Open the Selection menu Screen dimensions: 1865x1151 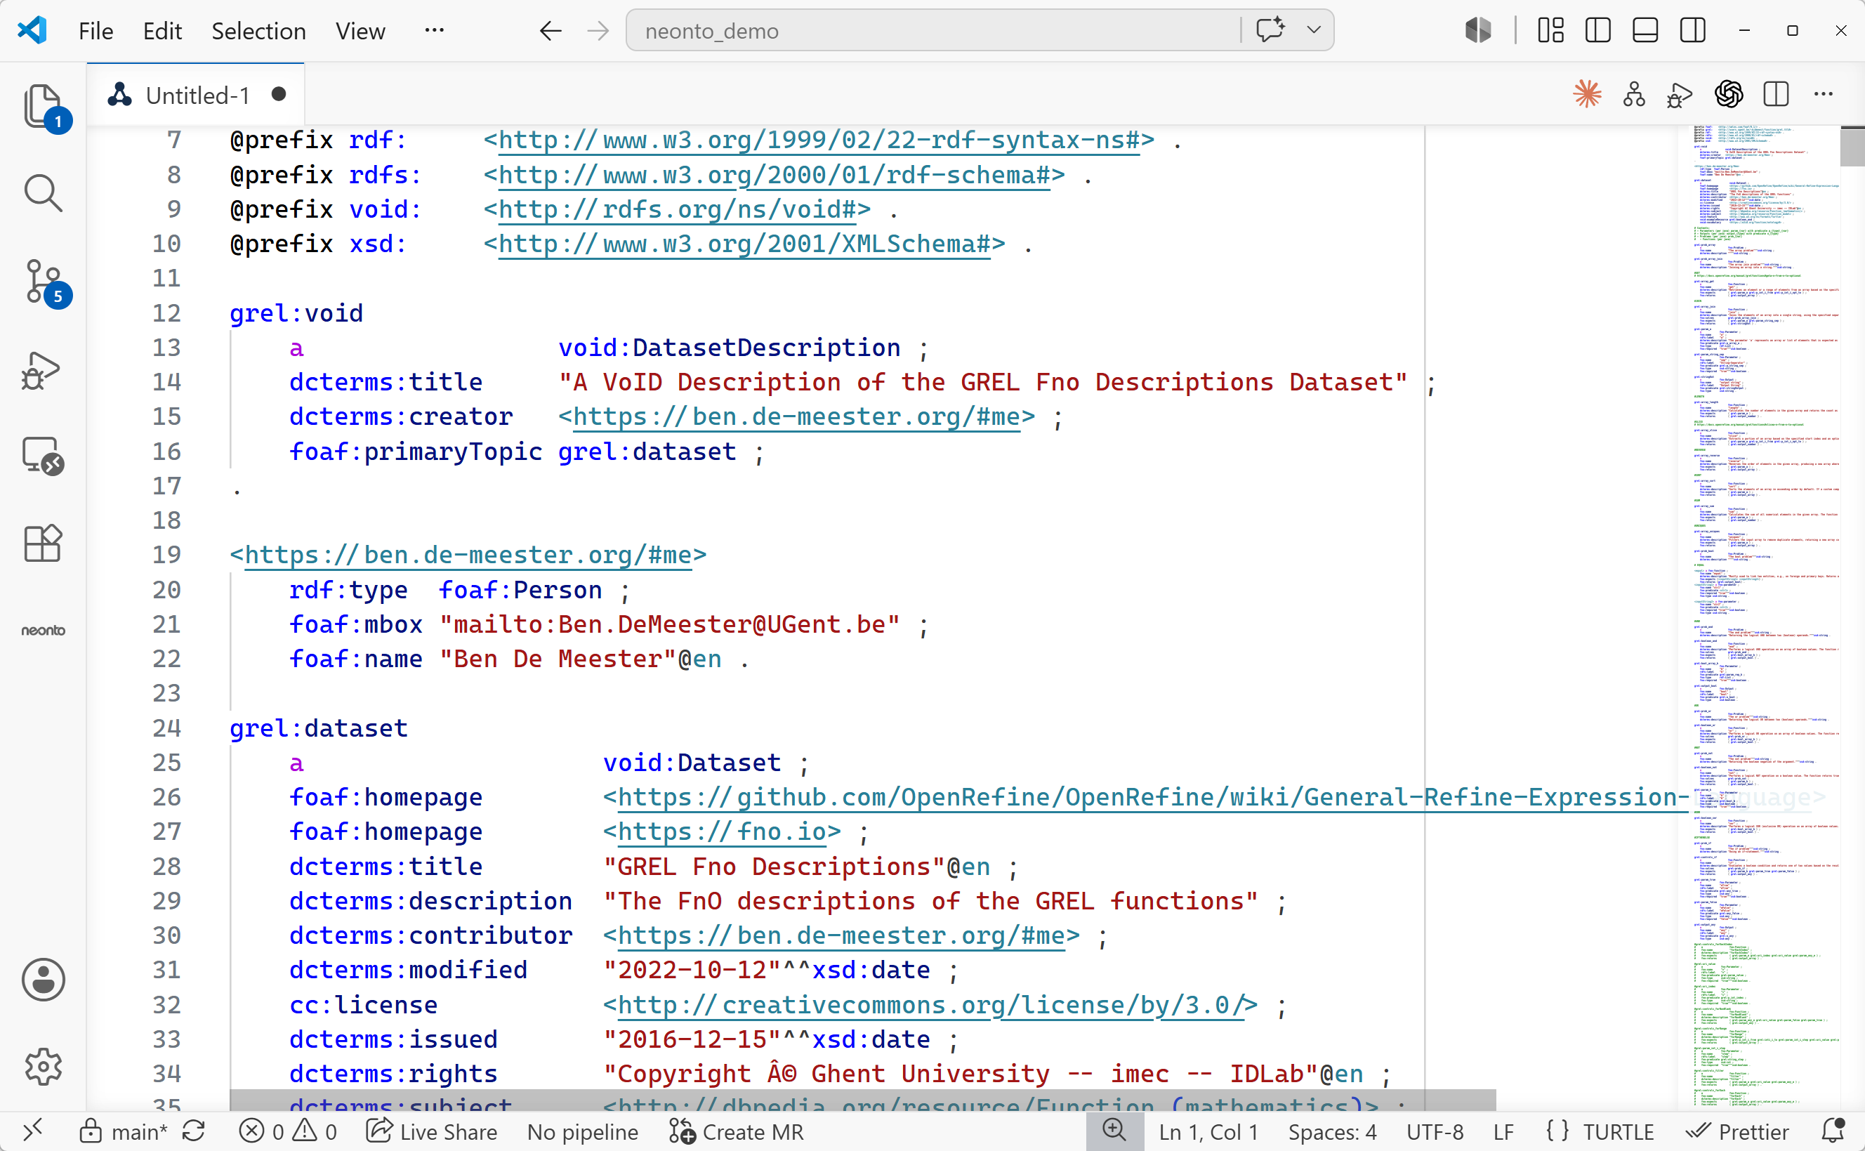pyautogui.click(x=258, y=30)
